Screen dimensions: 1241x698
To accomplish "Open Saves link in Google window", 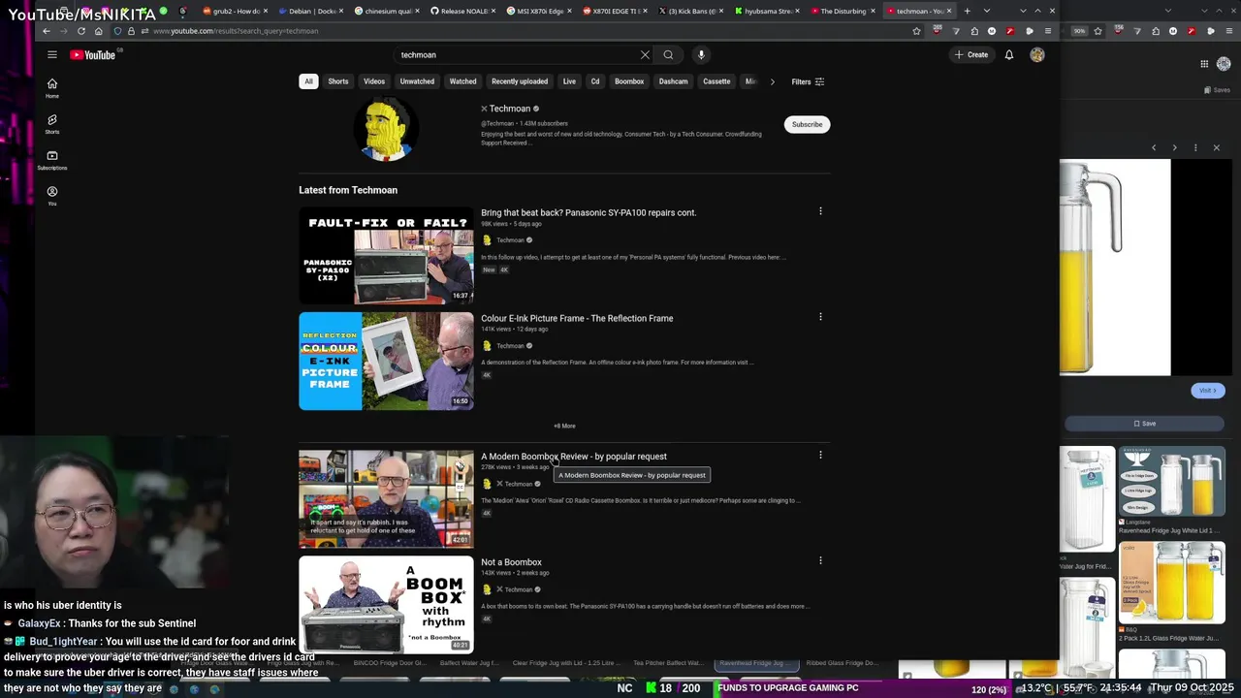I will (1217, 90).
